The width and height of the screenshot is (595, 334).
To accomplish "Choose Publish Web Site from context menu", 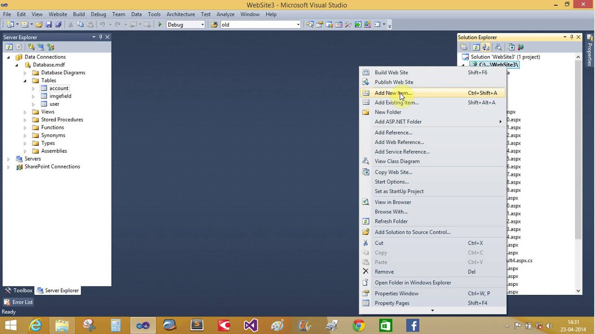I will click(x=433, y=82).
